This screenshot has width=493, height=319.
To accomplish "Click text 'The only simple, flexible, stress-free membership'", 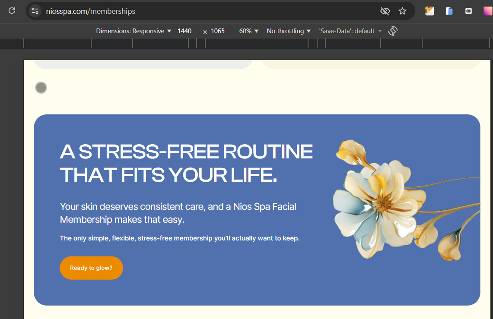I will click(136, 238).
